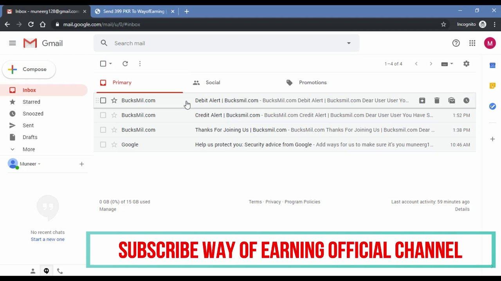
Task: Open the Hangouts contacts icon
Action: [x=33, y=271]
